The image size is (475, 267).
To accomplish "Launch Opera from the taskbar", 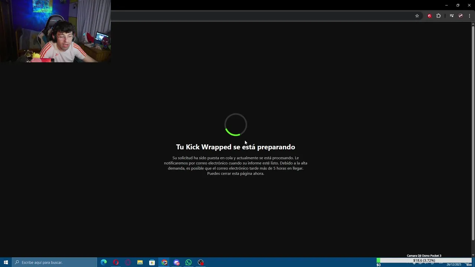I will coord(116,262).
